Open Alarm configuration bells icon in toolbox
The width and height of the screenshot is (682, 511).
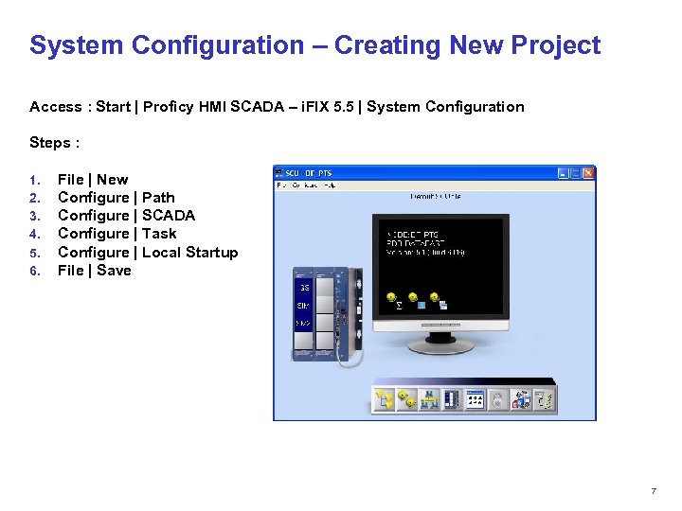pos(407,399)
